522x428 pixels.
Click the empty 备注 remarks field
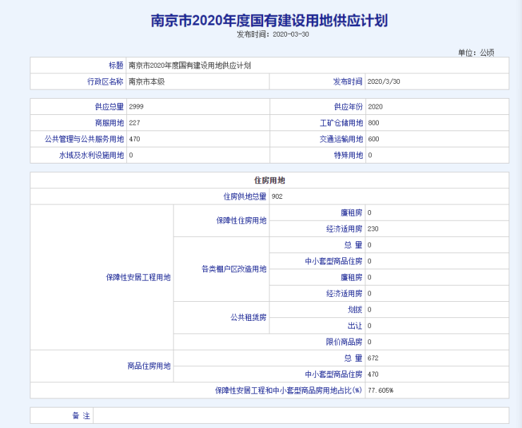301,416
